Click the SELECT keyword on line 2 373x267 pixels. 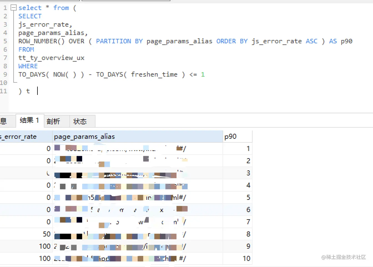(30, 16)
